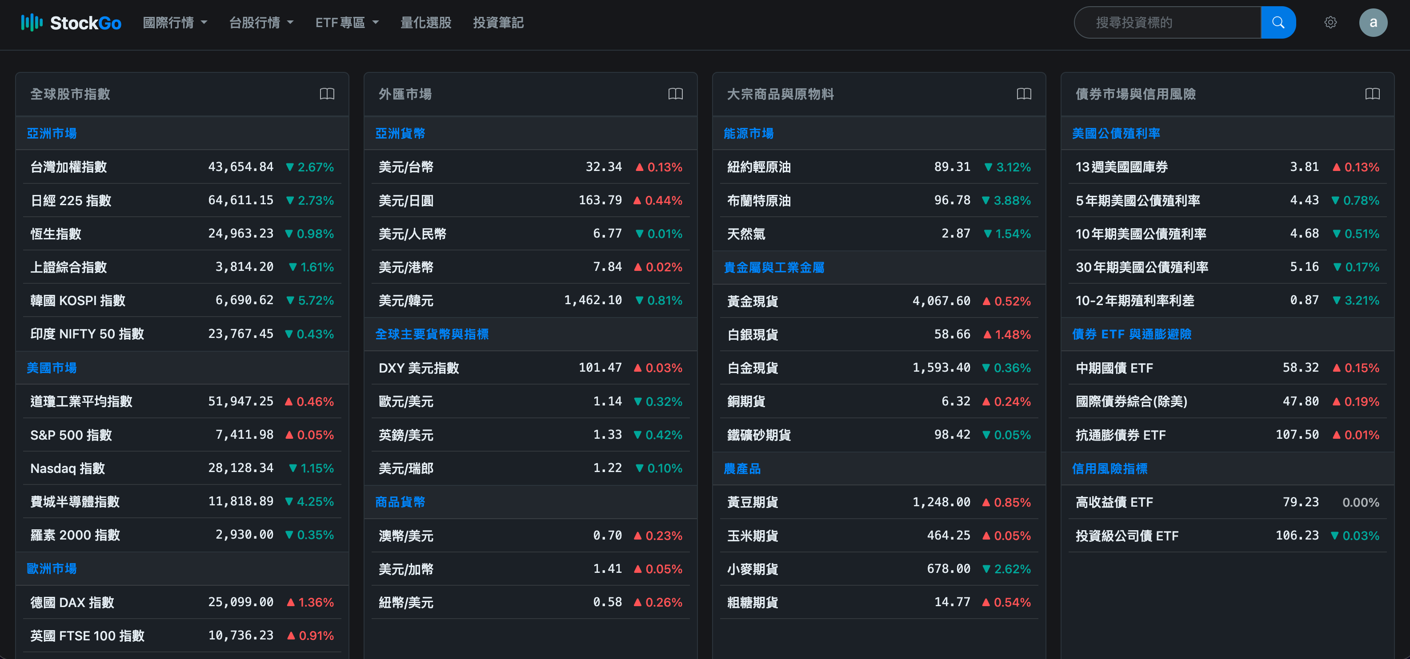Screen dimensions: 1410x659
Task: Open the 債券 ETF 與通膨避險 section link
Action: tap(1131, 334)
